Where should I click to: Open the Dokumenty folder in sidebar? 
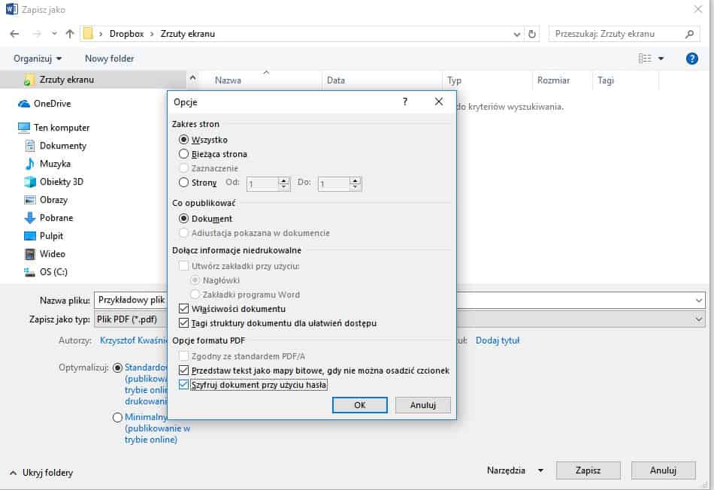(62, 146)
